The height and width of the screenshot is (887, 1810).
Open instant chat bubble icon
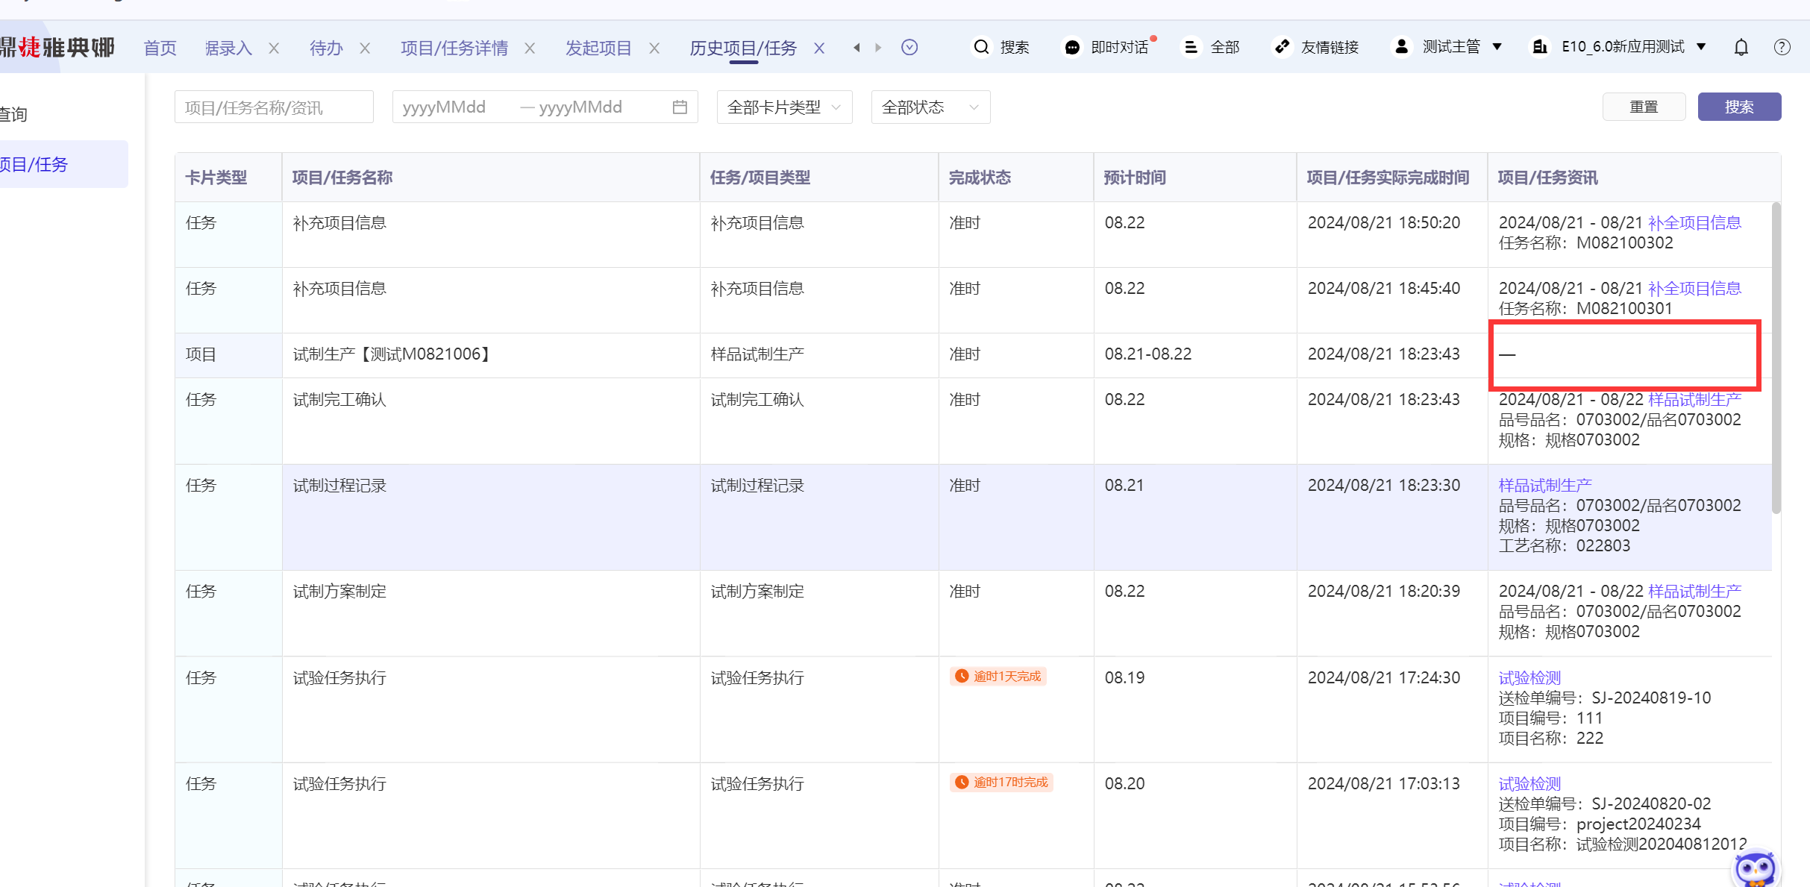pyautogui.click(x=1072, y=47)
